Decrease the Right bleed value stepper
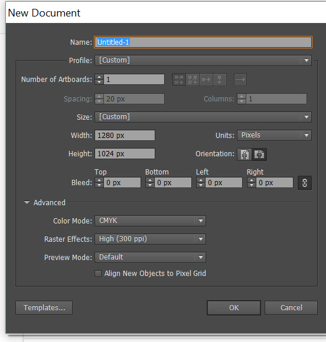The width and height of the screenshot is (326, 342). [252, 185]
